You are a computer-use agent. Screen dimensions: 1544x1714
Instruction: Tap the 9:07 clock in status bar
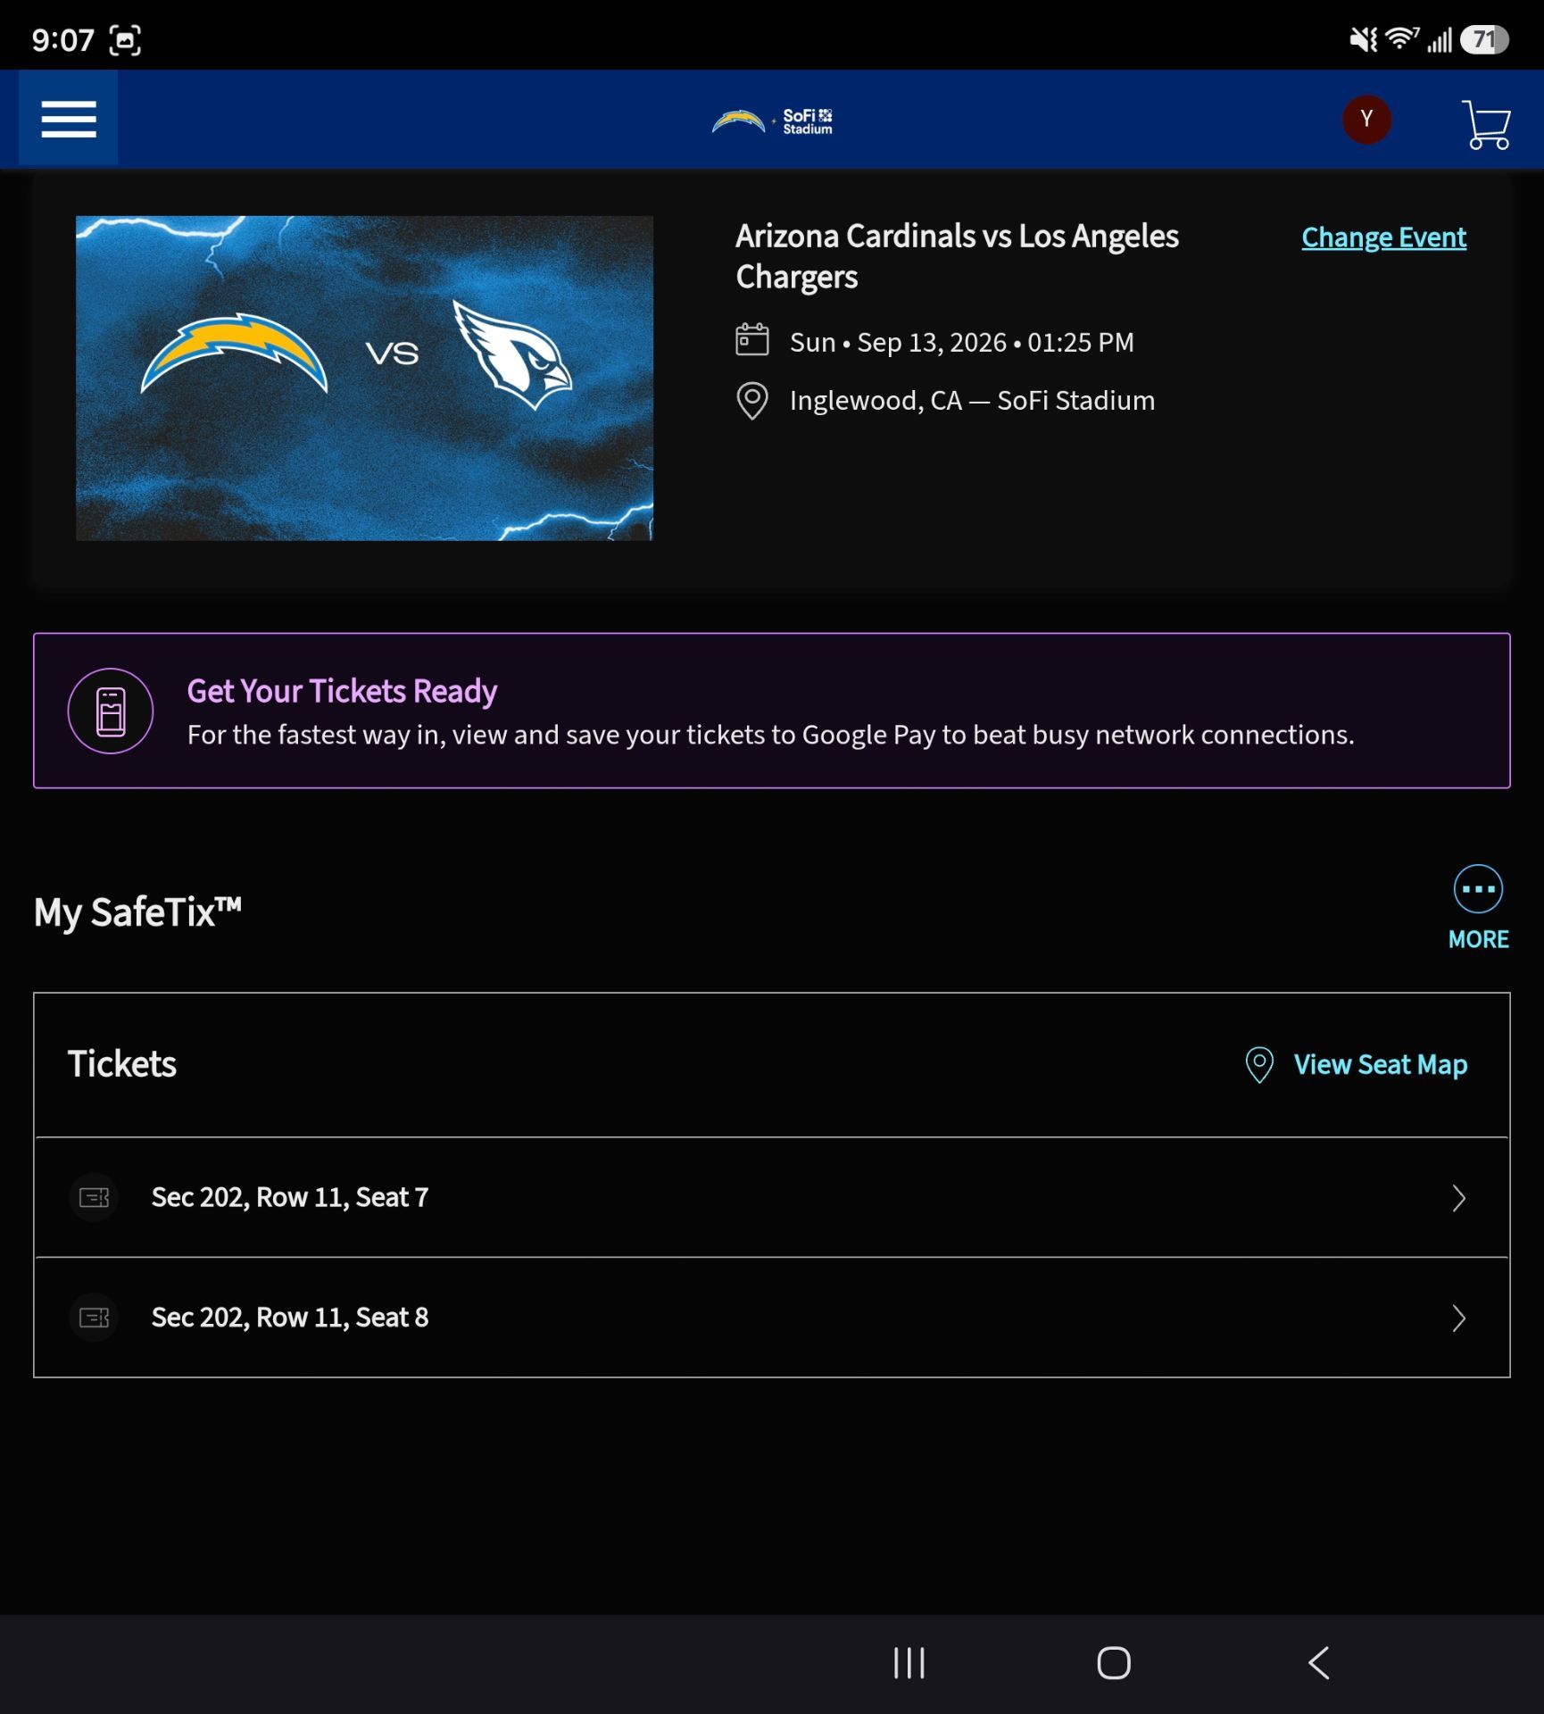point(62,40)
